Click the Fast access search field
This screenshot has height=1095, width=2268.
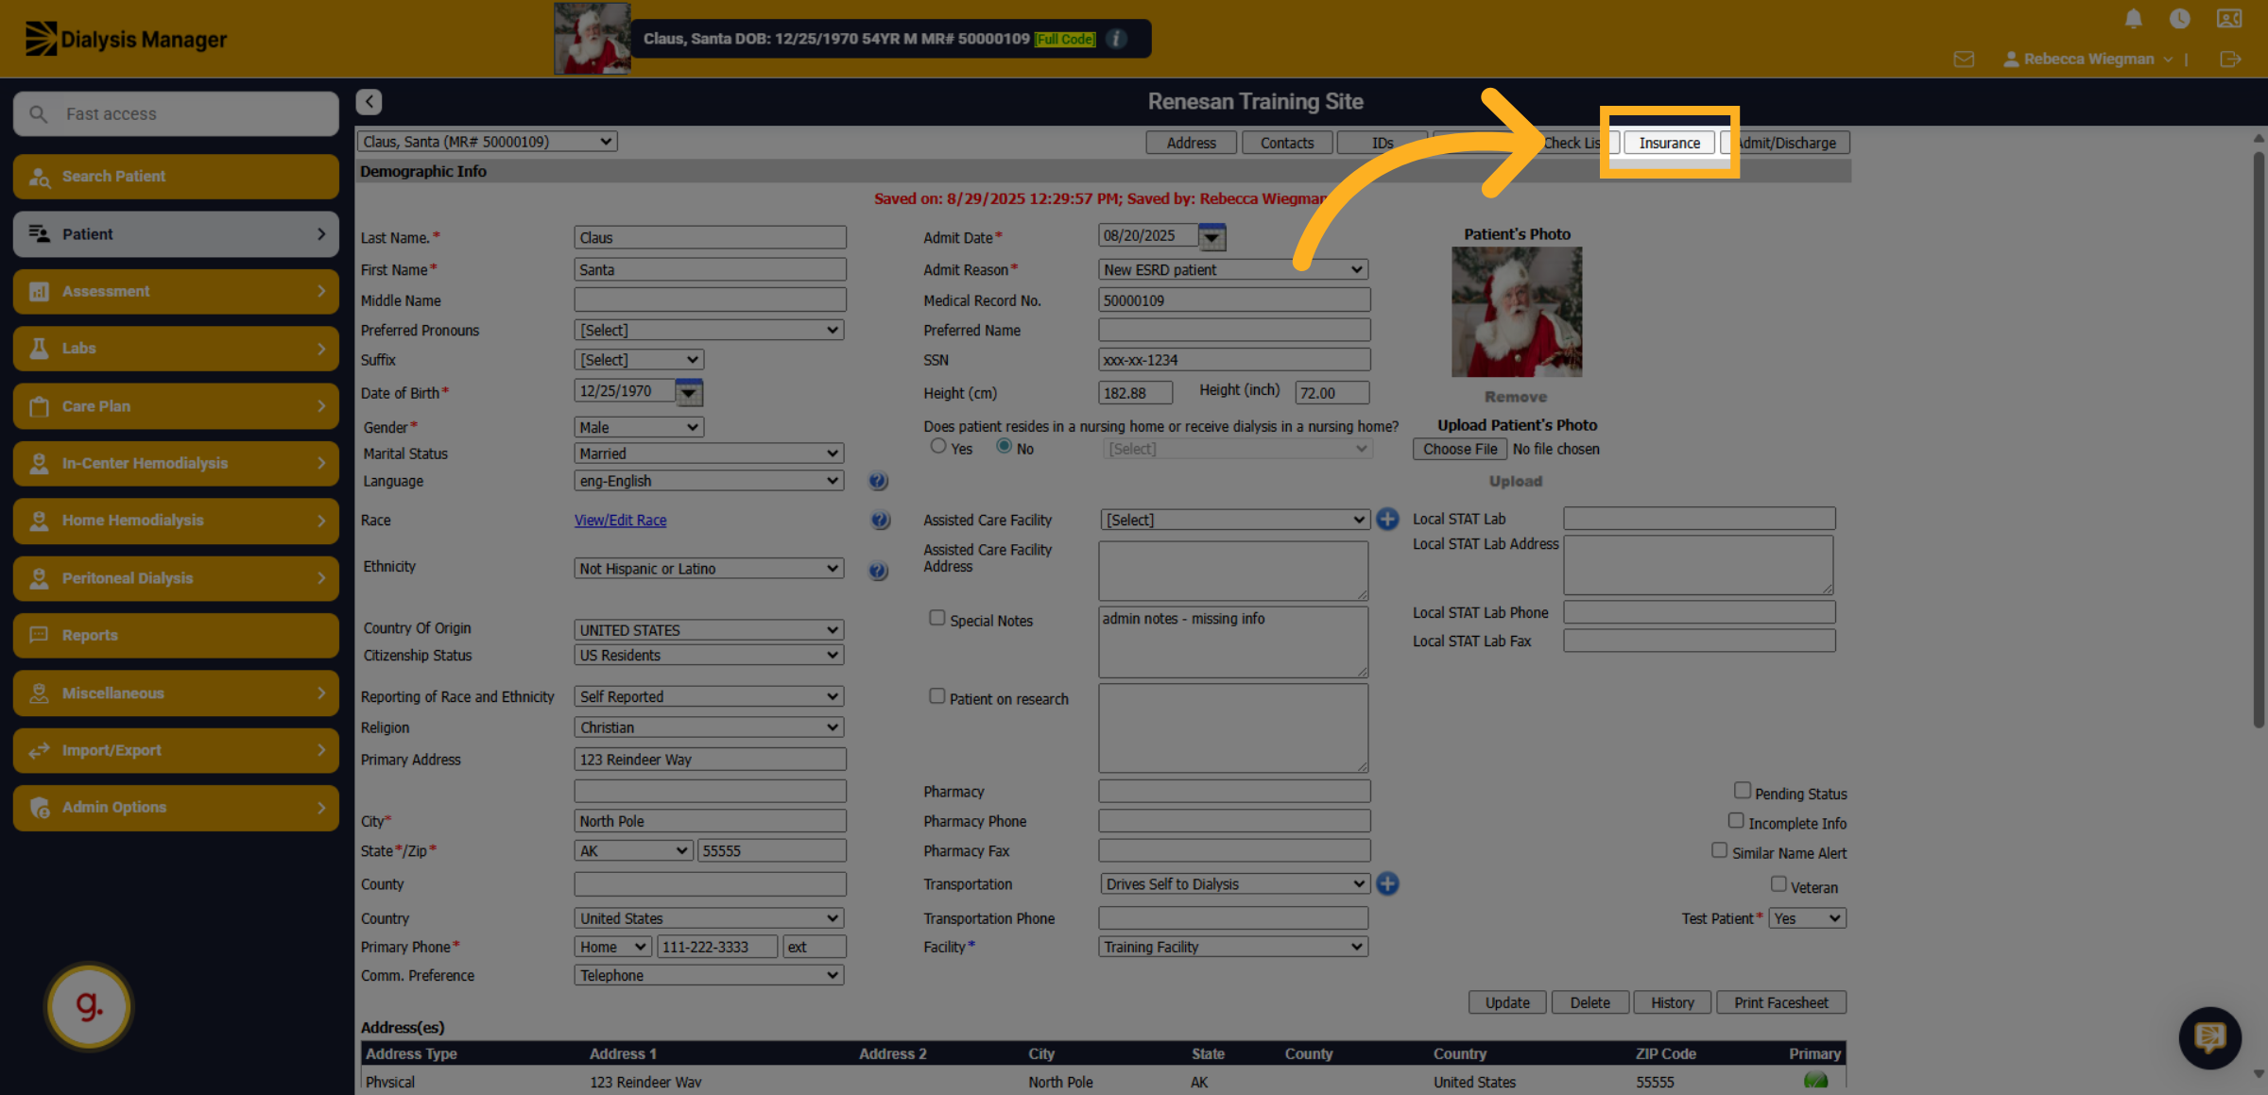click(176, 114)
